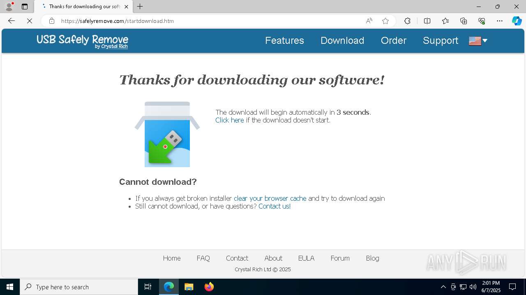Open Settings and more ellipsis menu

coord(500,21)
